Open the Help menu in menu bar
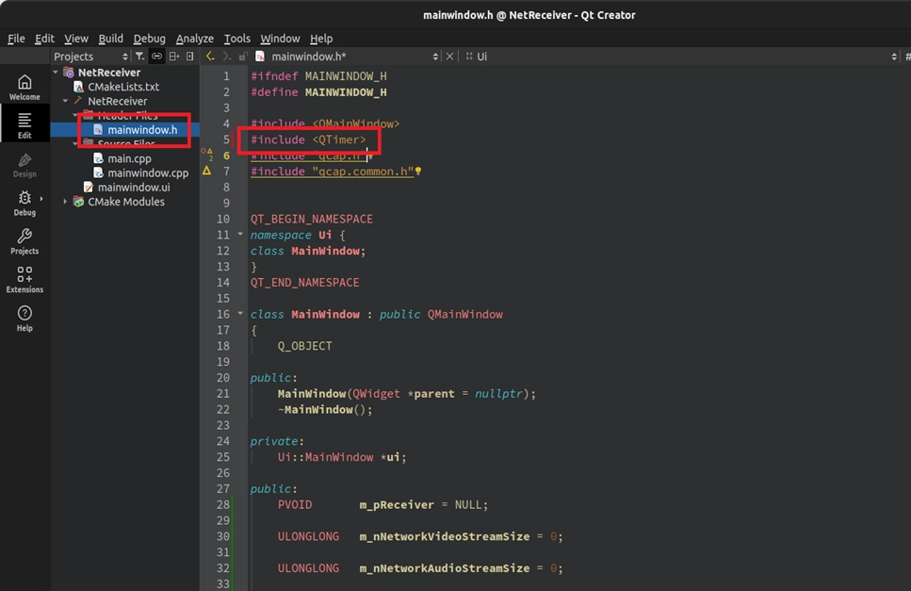This screenshot has height=591, width=911. click(x=321, y=39)
